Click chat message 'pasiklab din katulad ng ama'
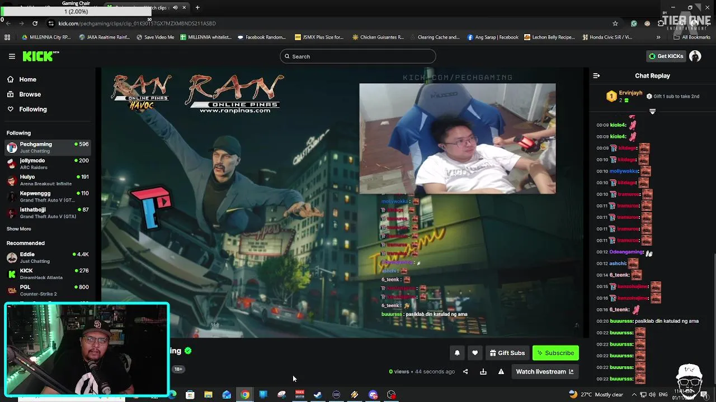This screenshot has width=716, height=402. [x=667, y=321]
